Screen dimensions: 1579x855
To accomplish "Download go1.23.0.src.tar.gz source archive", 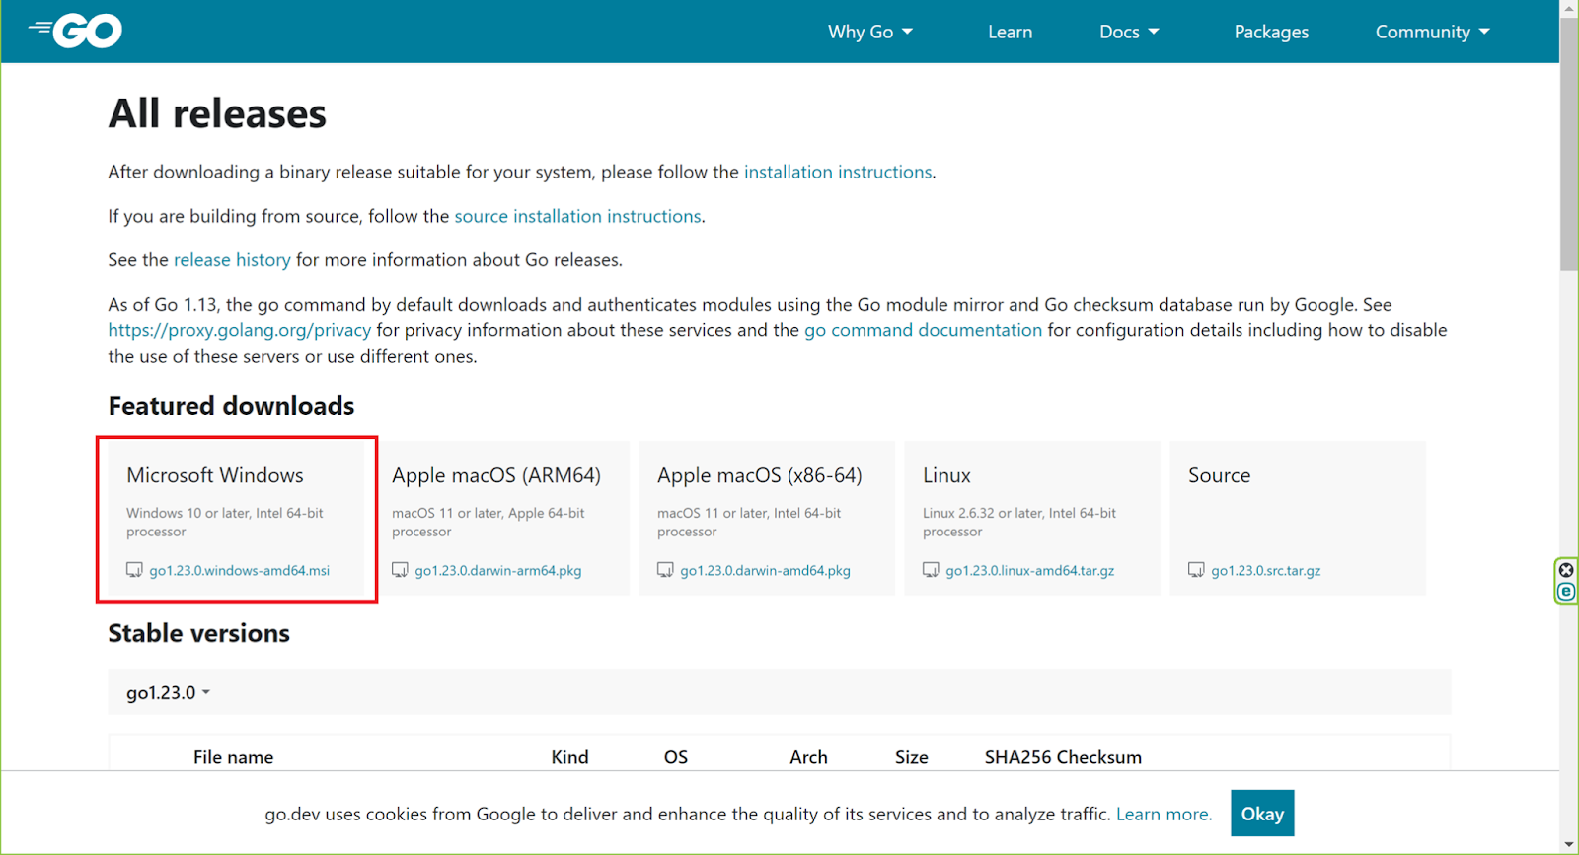I will pos(1266,570).
